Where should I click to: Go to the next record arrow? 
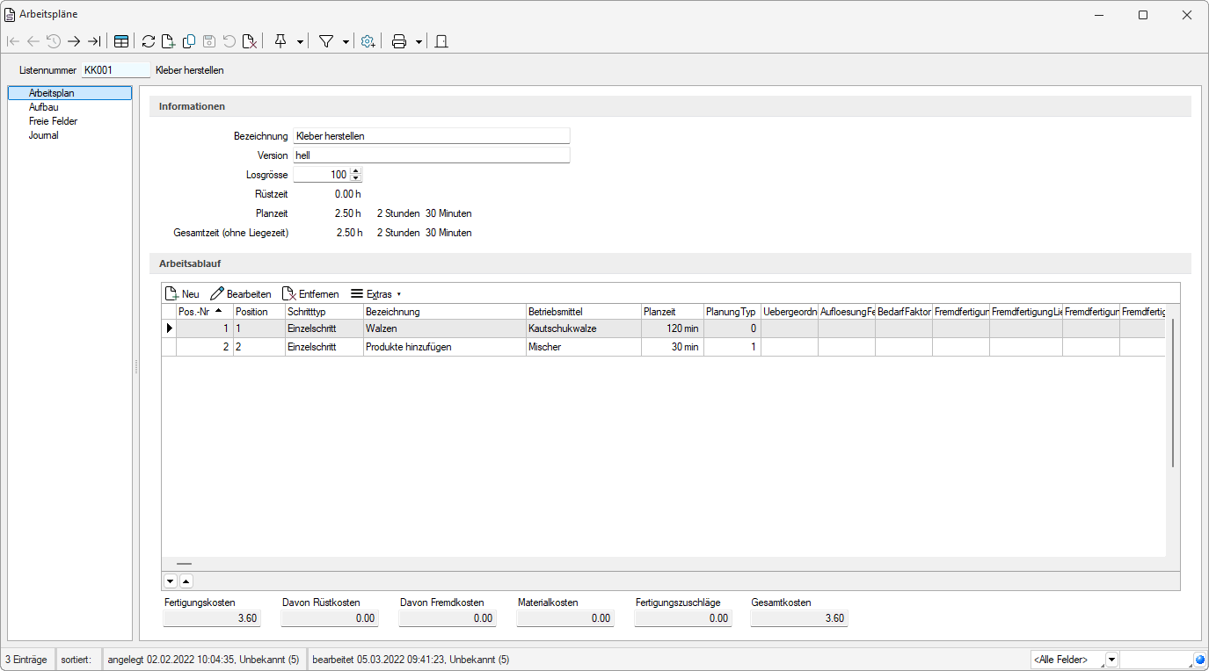pos(74,41)
